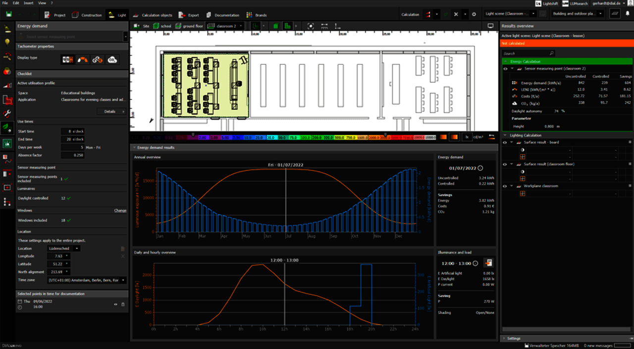Collapse the Energy Calculation section

tap(506, 61)
